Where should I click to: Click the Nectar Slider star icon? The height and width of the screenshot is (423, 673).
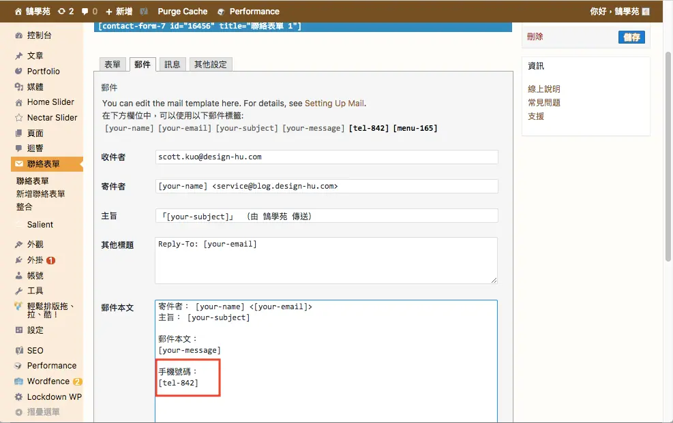coord(18,118)
